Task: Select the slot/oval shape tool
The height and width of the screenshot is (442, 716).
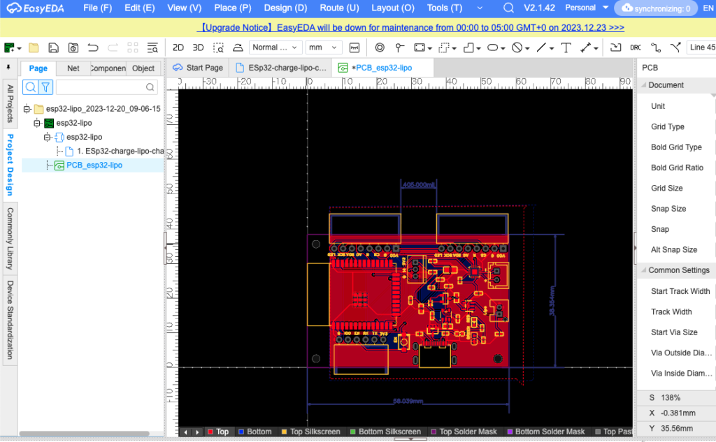Action: click(x=493, y=47)
